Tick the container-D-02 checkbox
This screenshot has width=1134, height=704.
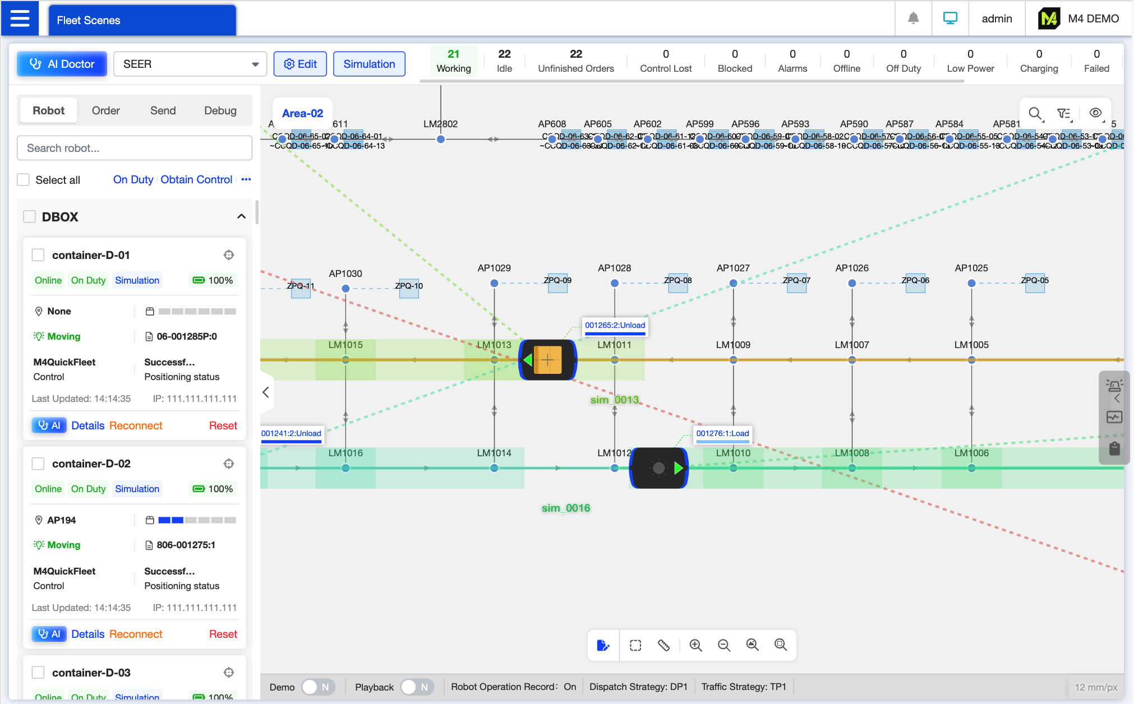point(38,464)
